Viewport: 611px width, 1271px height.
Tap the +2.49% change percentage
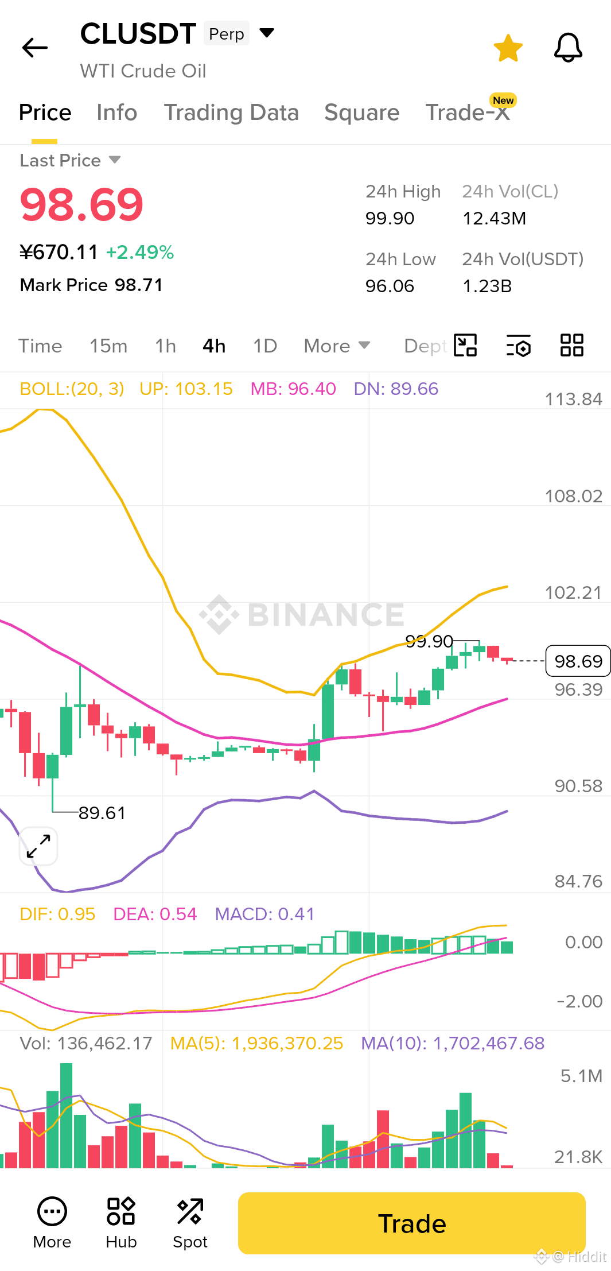pyautogui.click(x=140, y=252)
